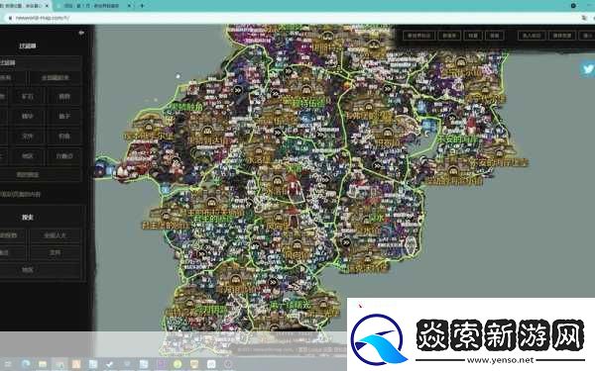
Task: Click the ship marker on the far west coast
Action: point(125,172)
